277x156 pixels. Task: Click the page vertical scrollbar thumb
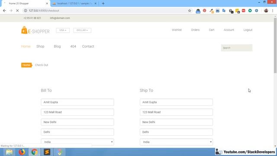[275, 45]
